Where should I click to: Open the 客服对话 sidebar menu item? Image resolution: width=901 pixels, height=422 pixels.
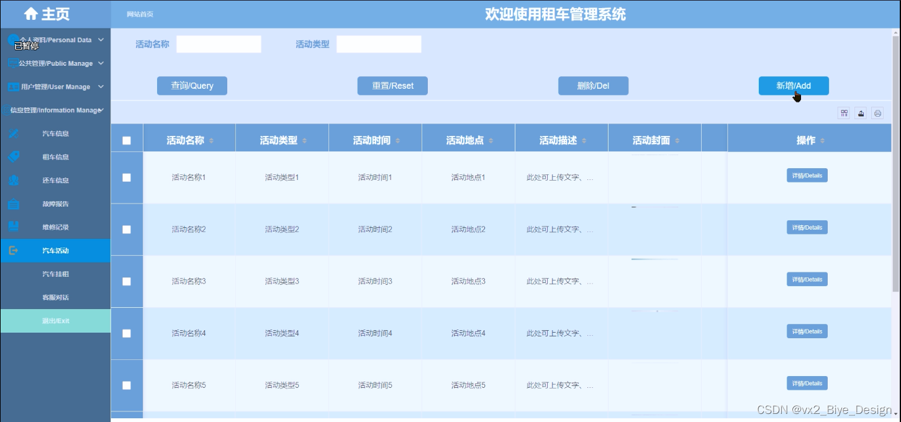click(55, 297)
